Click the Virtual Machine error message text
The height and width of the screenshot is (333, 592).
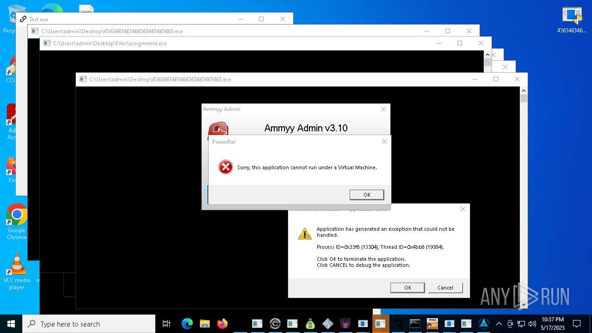coord(307,167)
